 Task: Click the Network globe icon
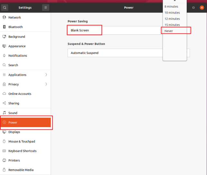[4, 17]
